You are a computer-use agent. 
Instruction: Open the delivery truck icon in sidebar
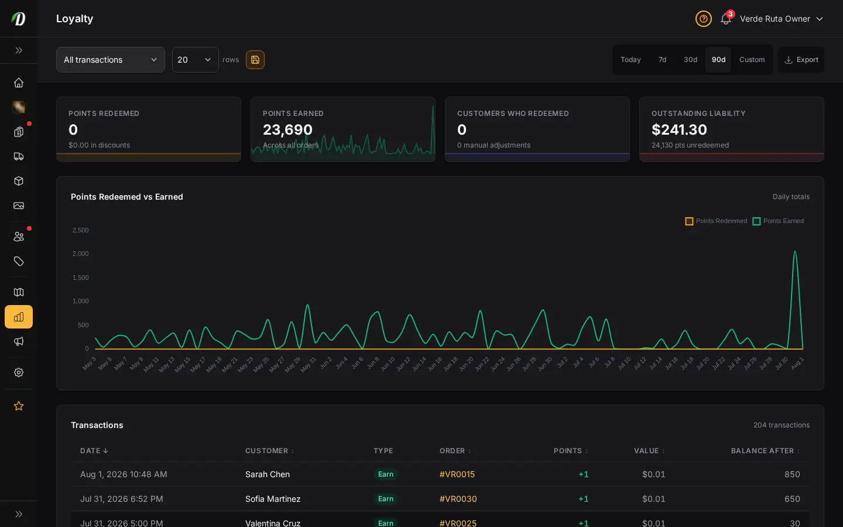(x=19, y=156)
